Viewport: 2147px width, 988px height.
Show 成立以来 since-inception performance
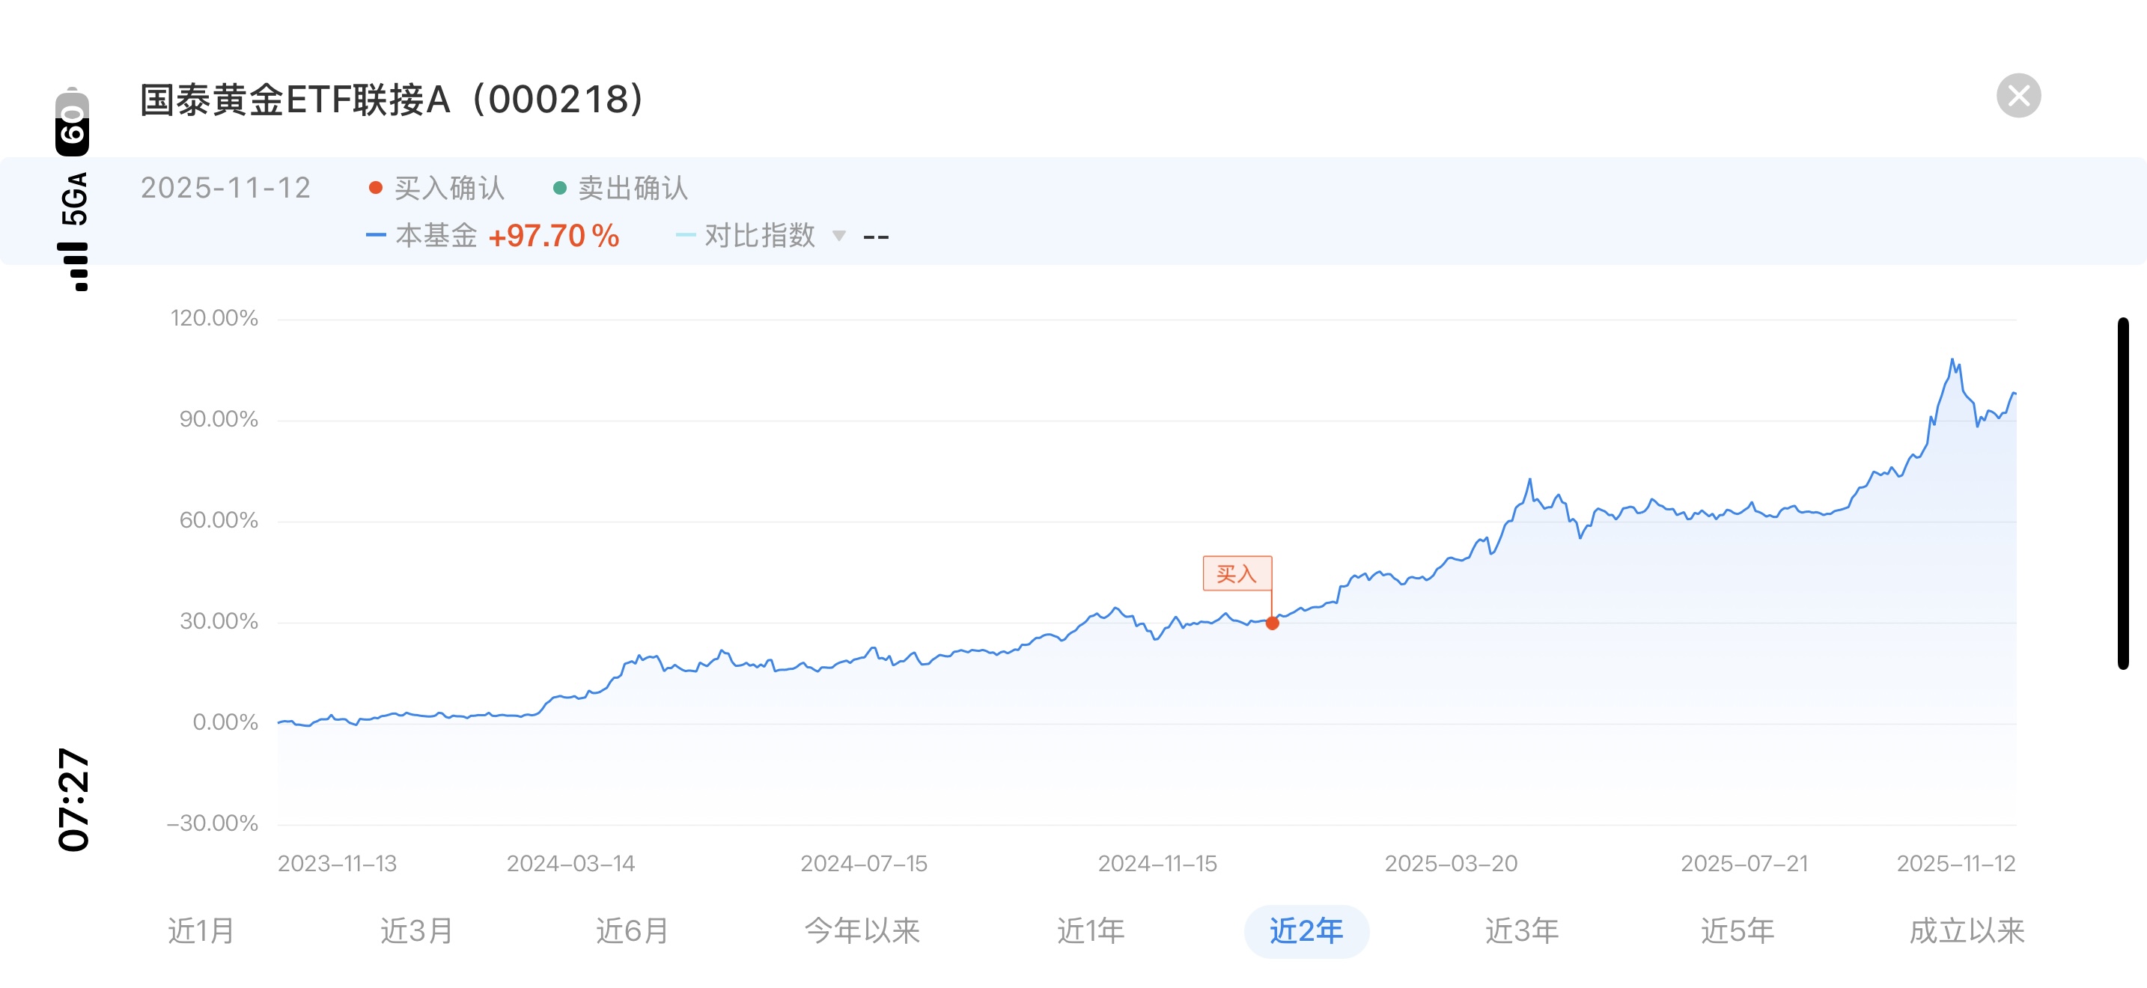pos(1967,930)
